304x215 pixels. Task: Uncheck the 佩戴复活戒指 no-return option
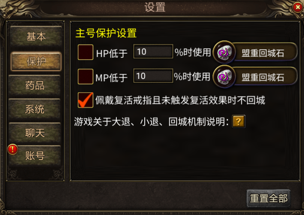pos(85,100)
